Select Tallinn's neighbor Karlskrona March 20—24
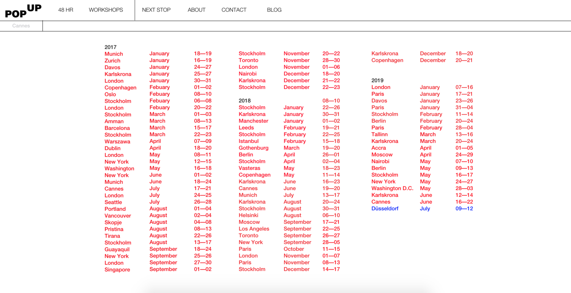 click(422, 141)
